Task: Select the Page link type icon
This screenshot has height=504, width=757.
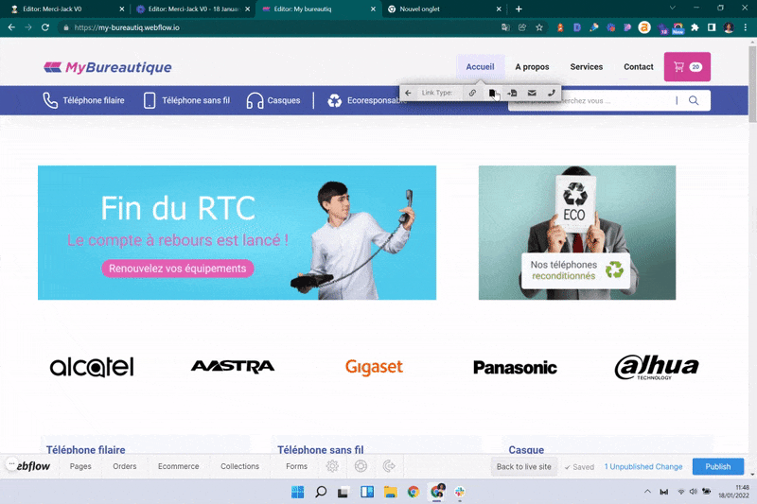Action: click(x=492, y=93)
